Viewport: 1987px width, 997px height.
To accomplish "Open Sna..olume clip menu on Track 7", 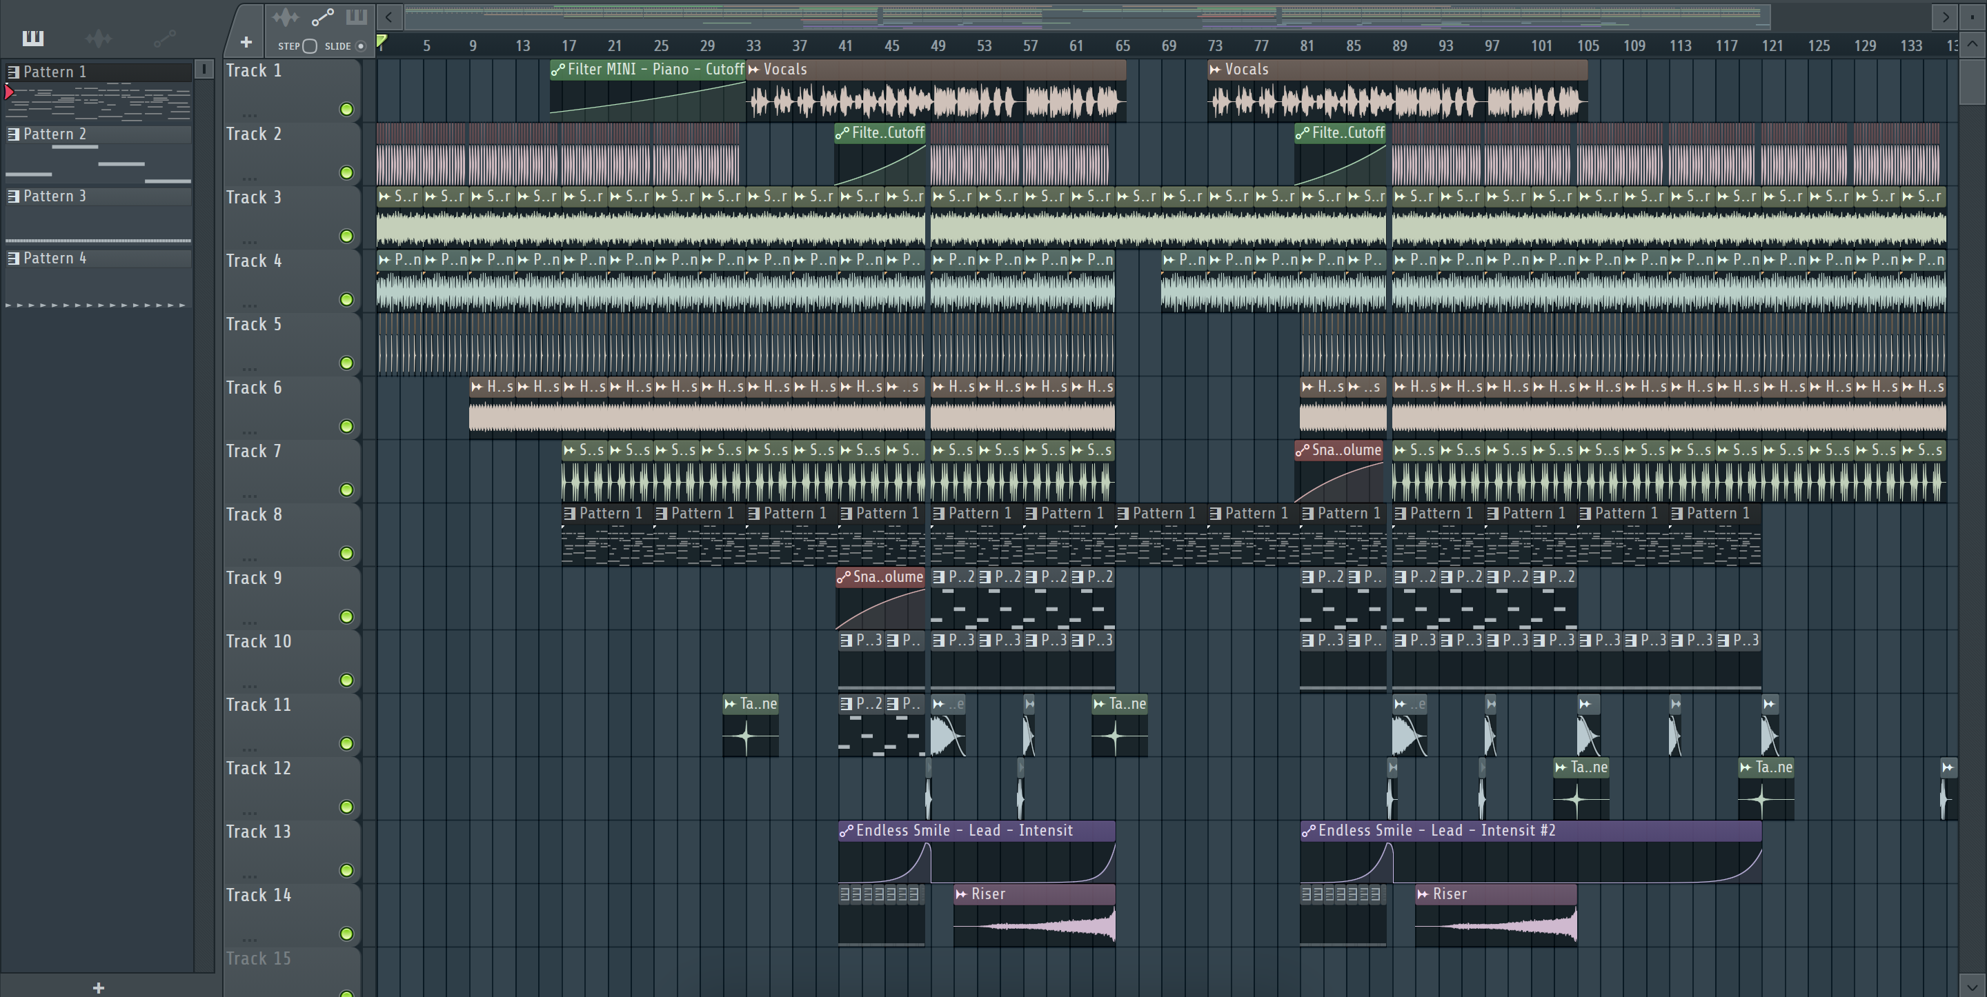I will coord(1303,450).
